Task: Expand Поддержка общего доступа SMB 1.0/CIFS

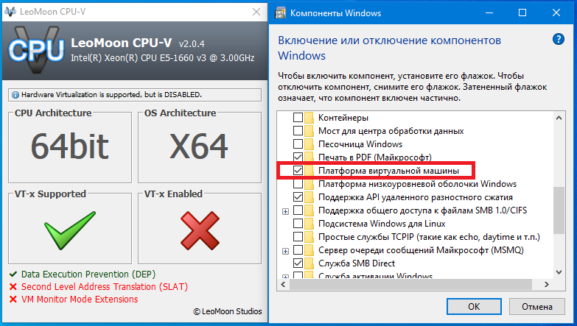Action: [285, 211]
